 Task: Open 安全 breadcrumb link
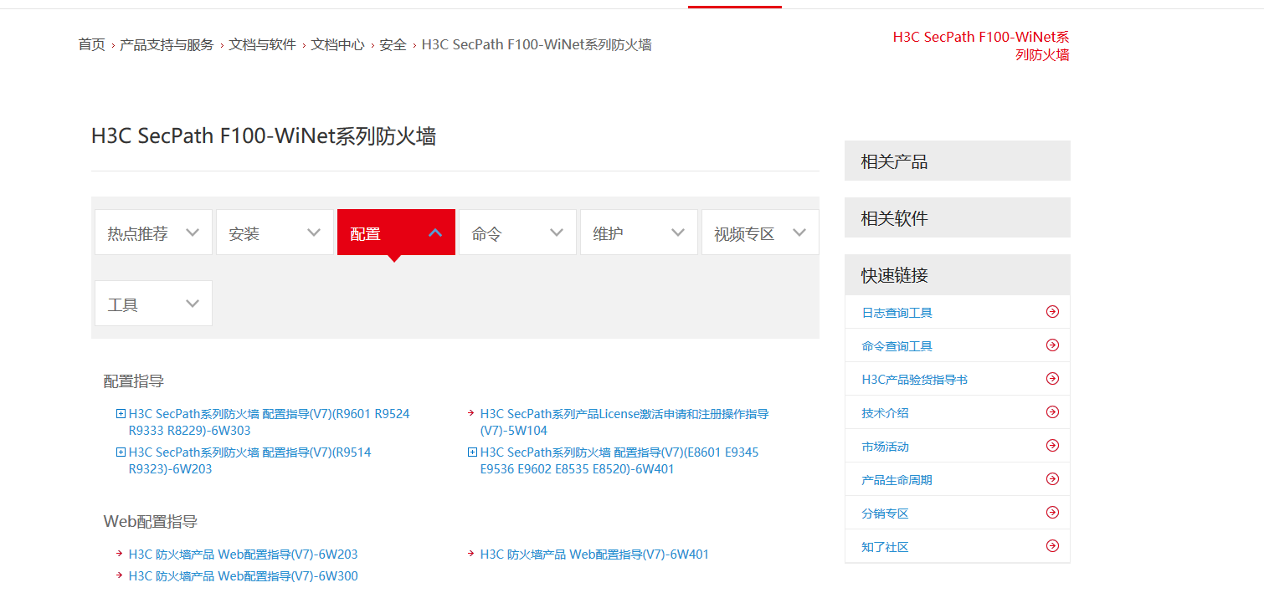(393, 44)
